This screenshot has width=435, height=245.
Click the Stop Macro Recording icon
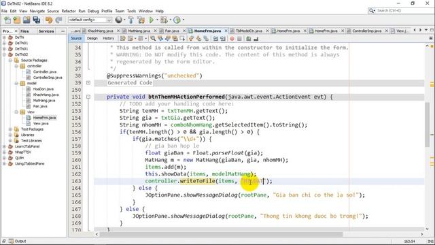pyautogui.click(x=239, y=39)
